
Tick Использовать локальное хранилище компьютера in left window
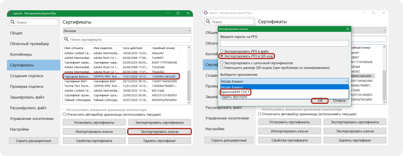click(64, 110)
